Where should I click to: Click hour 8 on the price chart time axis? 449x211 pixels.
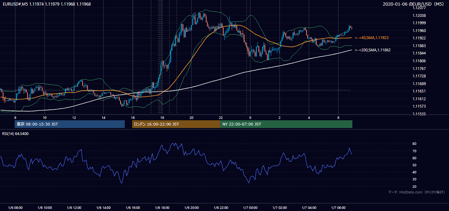coord(15,117)
